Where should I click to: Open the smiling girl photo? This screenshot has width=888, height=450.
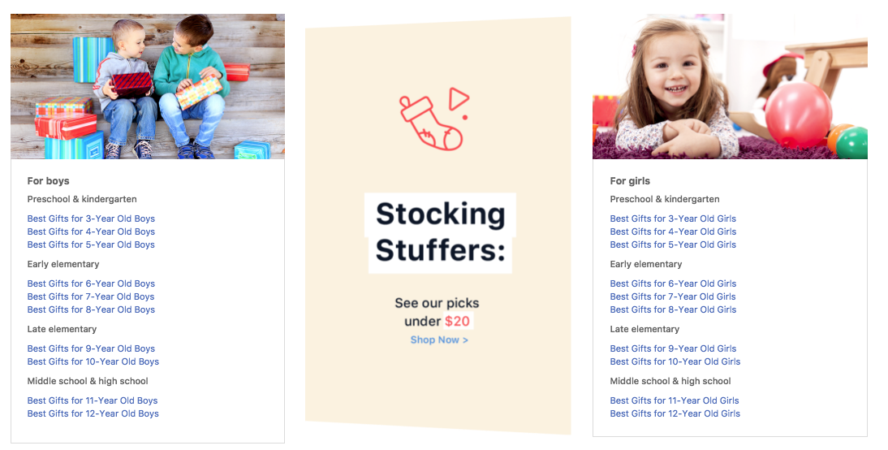[x=730, y=87]
